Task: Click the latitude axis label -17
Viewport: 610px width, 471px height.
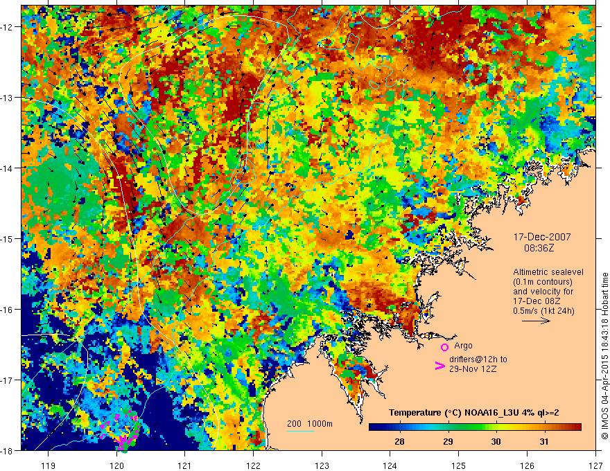Action: [x=8, y=380]
